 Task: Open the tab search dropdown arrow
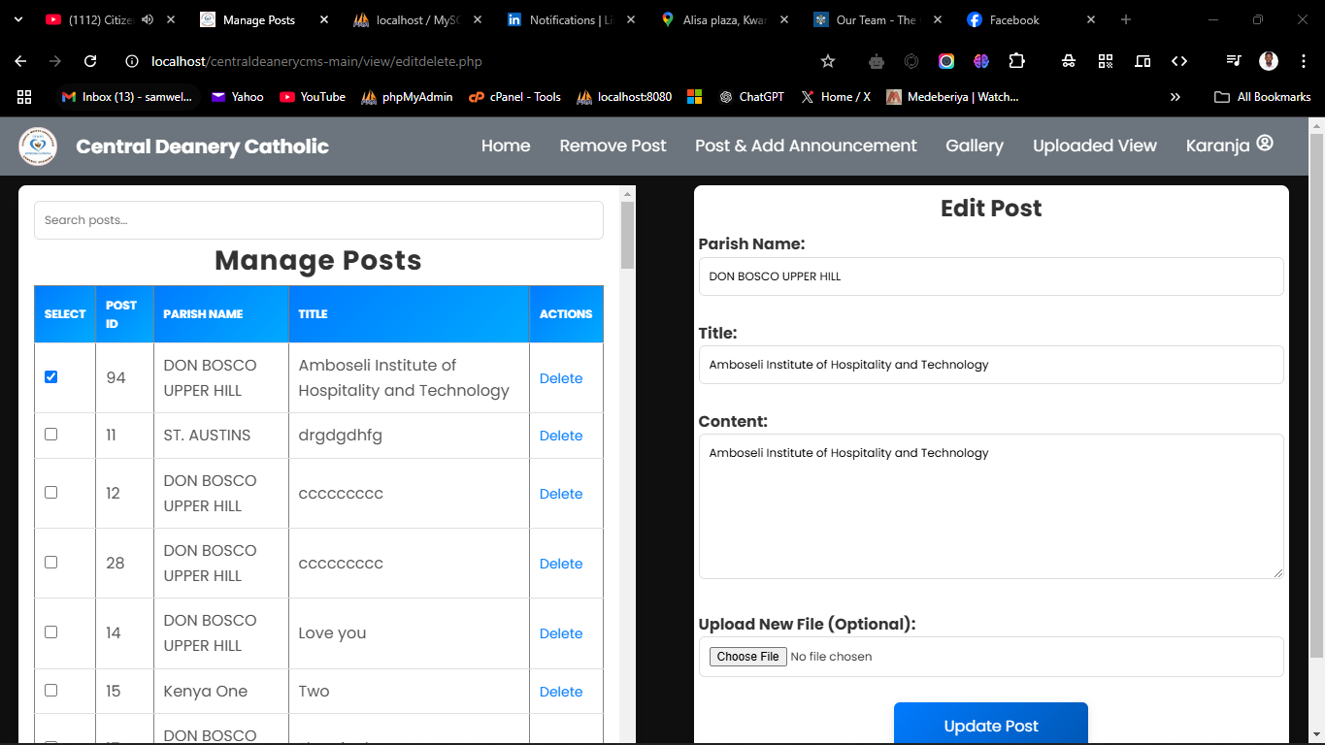coord(17,19)
